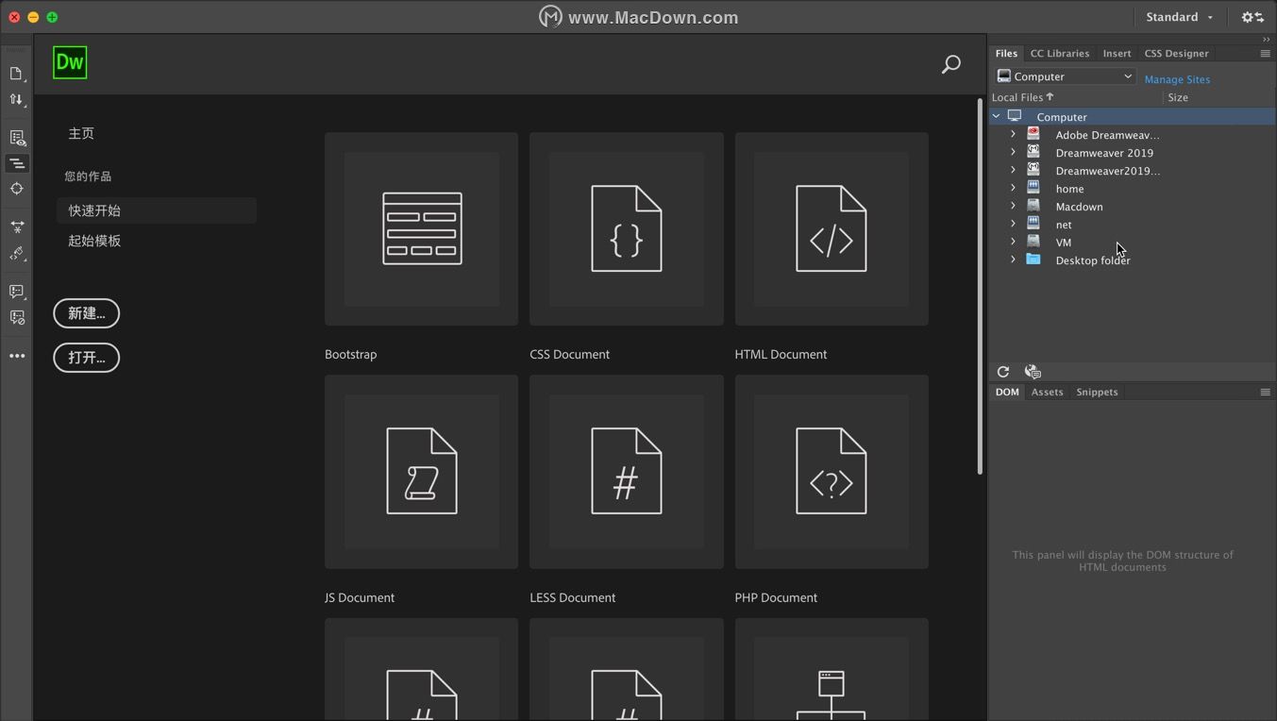Click the Inspect crosshair icon
Image resolution: width=1277 pixels, height=721 pixels.
(x=16, y=189)
